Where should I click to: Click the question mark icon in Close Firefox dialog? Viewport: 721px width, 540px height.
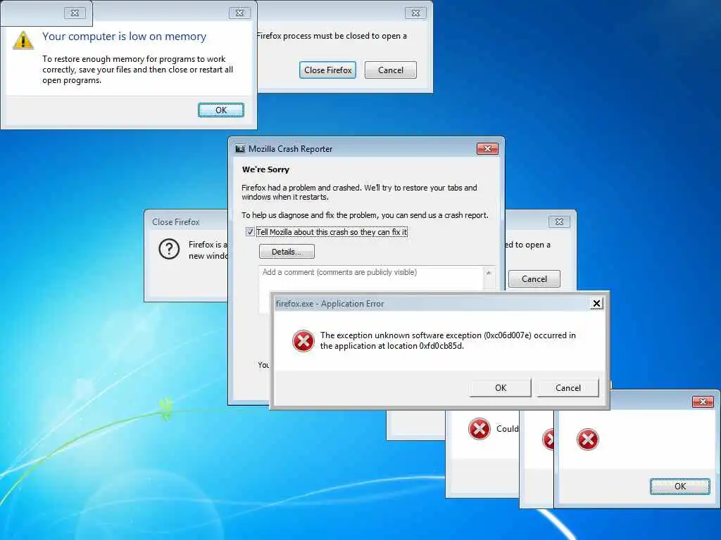pos(169,250)
